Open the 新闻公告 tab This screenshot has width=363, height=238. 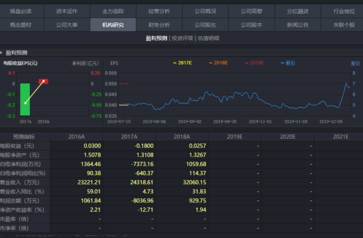click(x=297, y=25)
